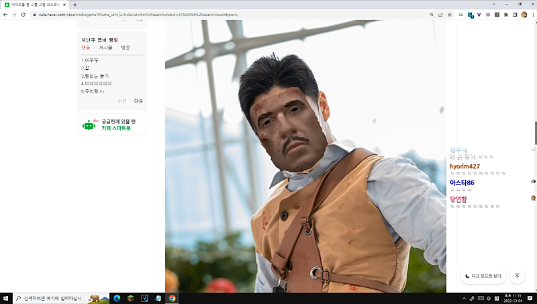Click the share page icon in address bar
Viewport: 537px width, 304px height.
click(x=440, y=14)
